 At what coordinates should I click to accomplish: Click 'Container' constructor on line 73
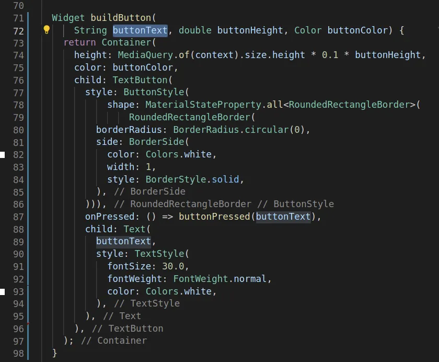point(126,42)
